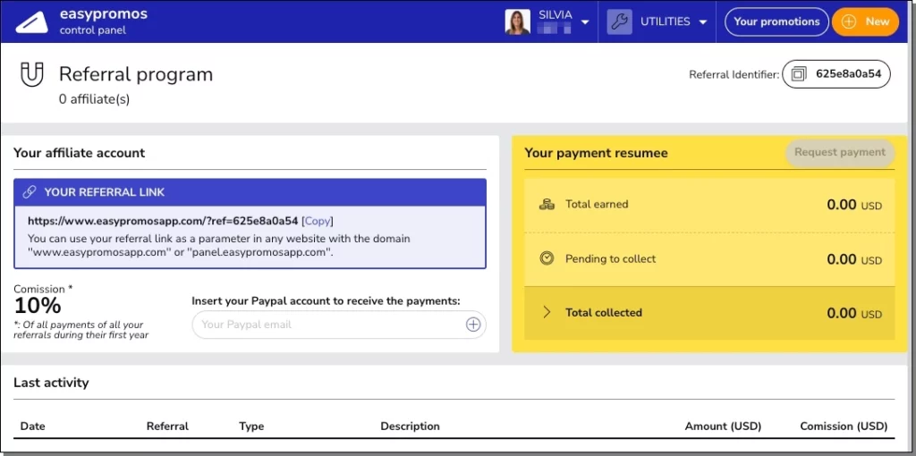
Task: Click the easypromos logo icon
Action: pos(32,22)
